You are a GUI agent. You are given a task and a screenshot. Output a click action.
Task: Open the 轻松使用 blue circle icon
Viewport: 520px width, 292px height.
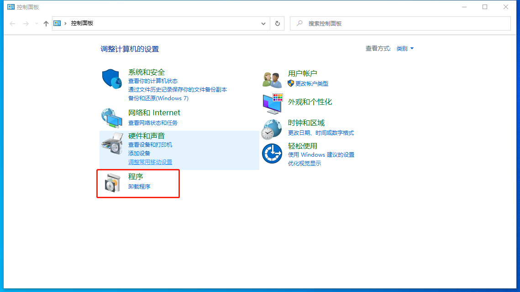(x=272, y=153)
